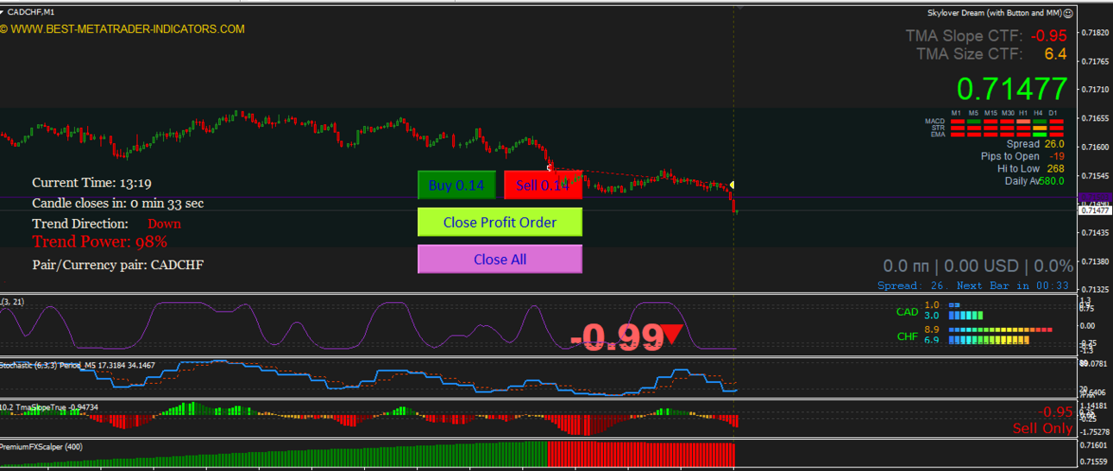Image resolution: width=1113 pixels, height=471 pixels.
Task: Click the Spread 26.0 readout
Action: (x=1035, y=144)
